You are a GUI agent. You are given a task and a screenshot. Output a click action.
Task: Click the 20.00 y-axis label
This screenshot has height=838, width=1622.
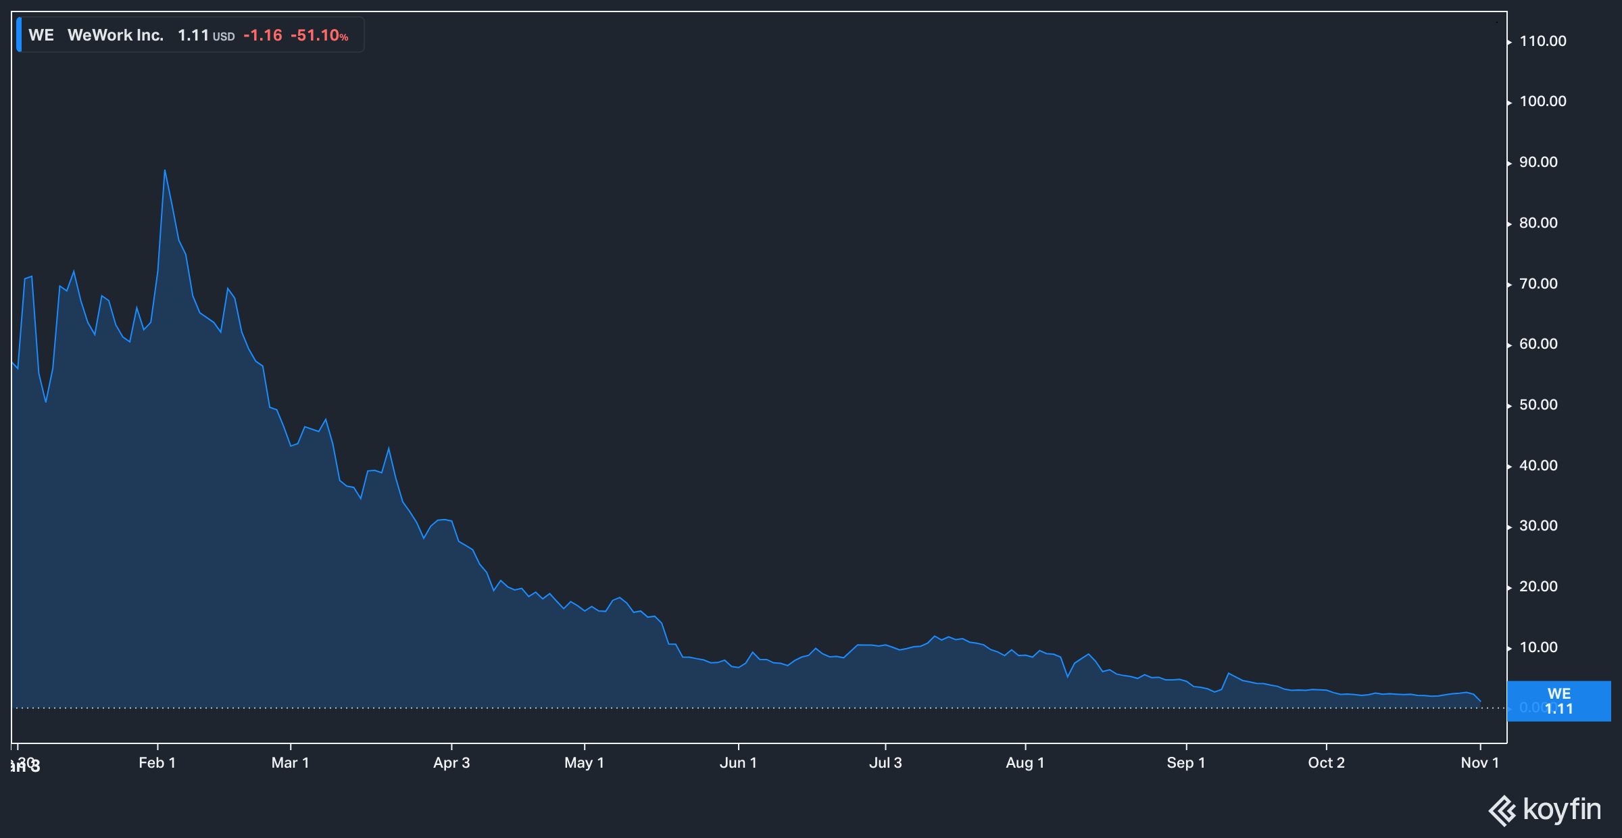(1538, 587)
